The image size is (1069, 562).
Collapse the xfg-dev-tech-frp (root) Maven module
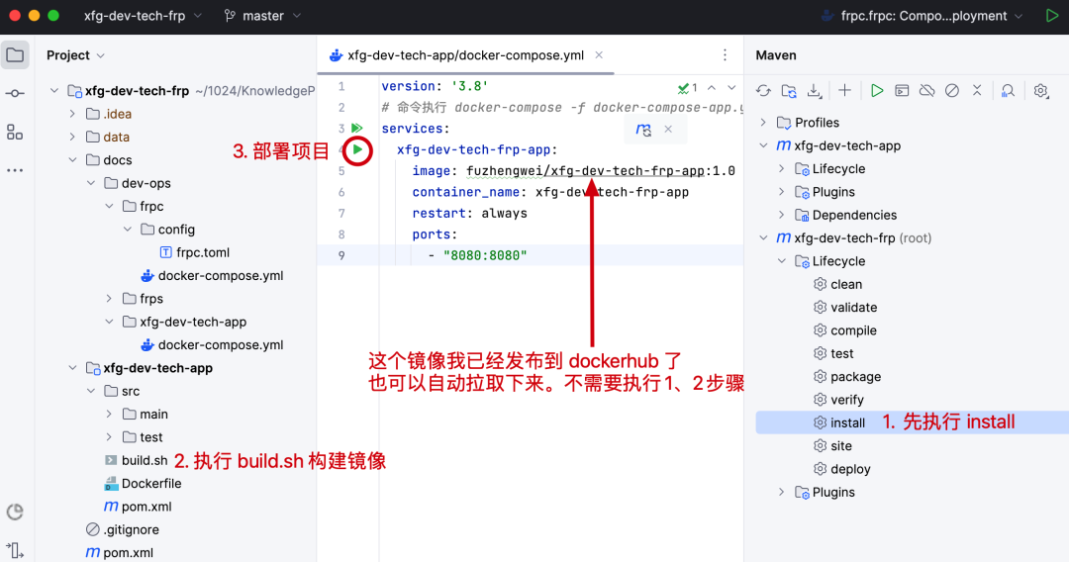coord(763,237)
